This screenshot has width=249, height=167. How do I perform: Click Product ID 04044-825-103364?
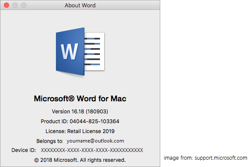click(x=80, y=121)
